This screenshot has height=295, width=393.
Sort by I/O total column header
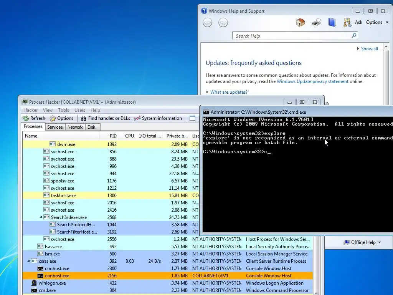coord(150,136)
